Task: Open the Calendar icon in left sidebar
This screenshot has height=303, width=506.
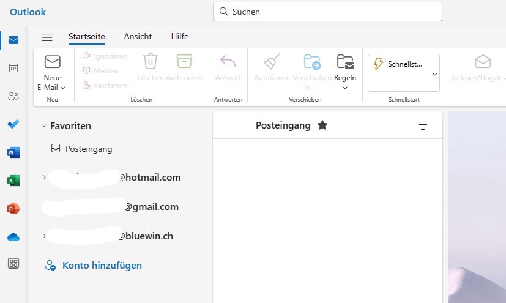Action: tap(13, 68)
